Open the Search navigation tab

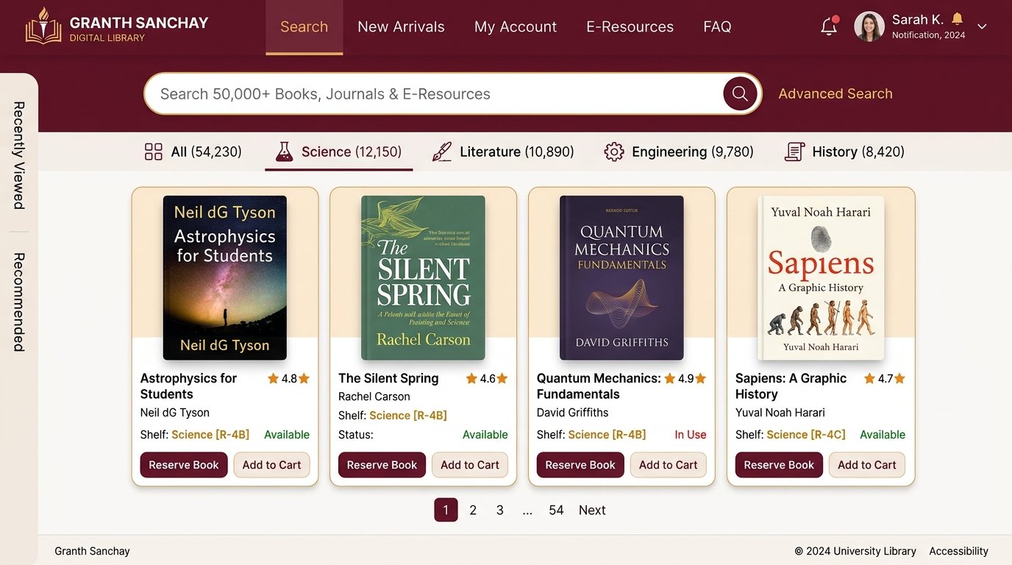(x=304, y=27)
